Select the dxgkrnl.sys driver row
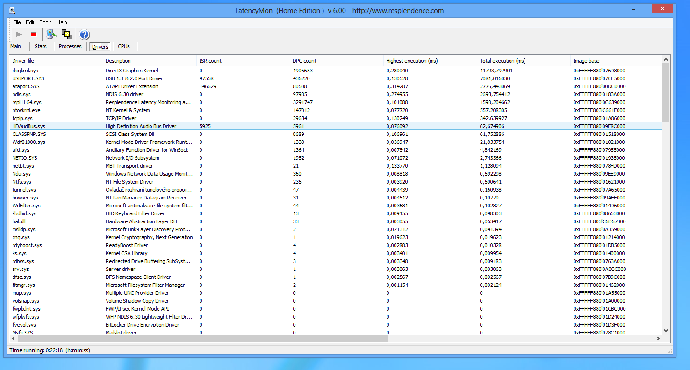 click(25, 71)
